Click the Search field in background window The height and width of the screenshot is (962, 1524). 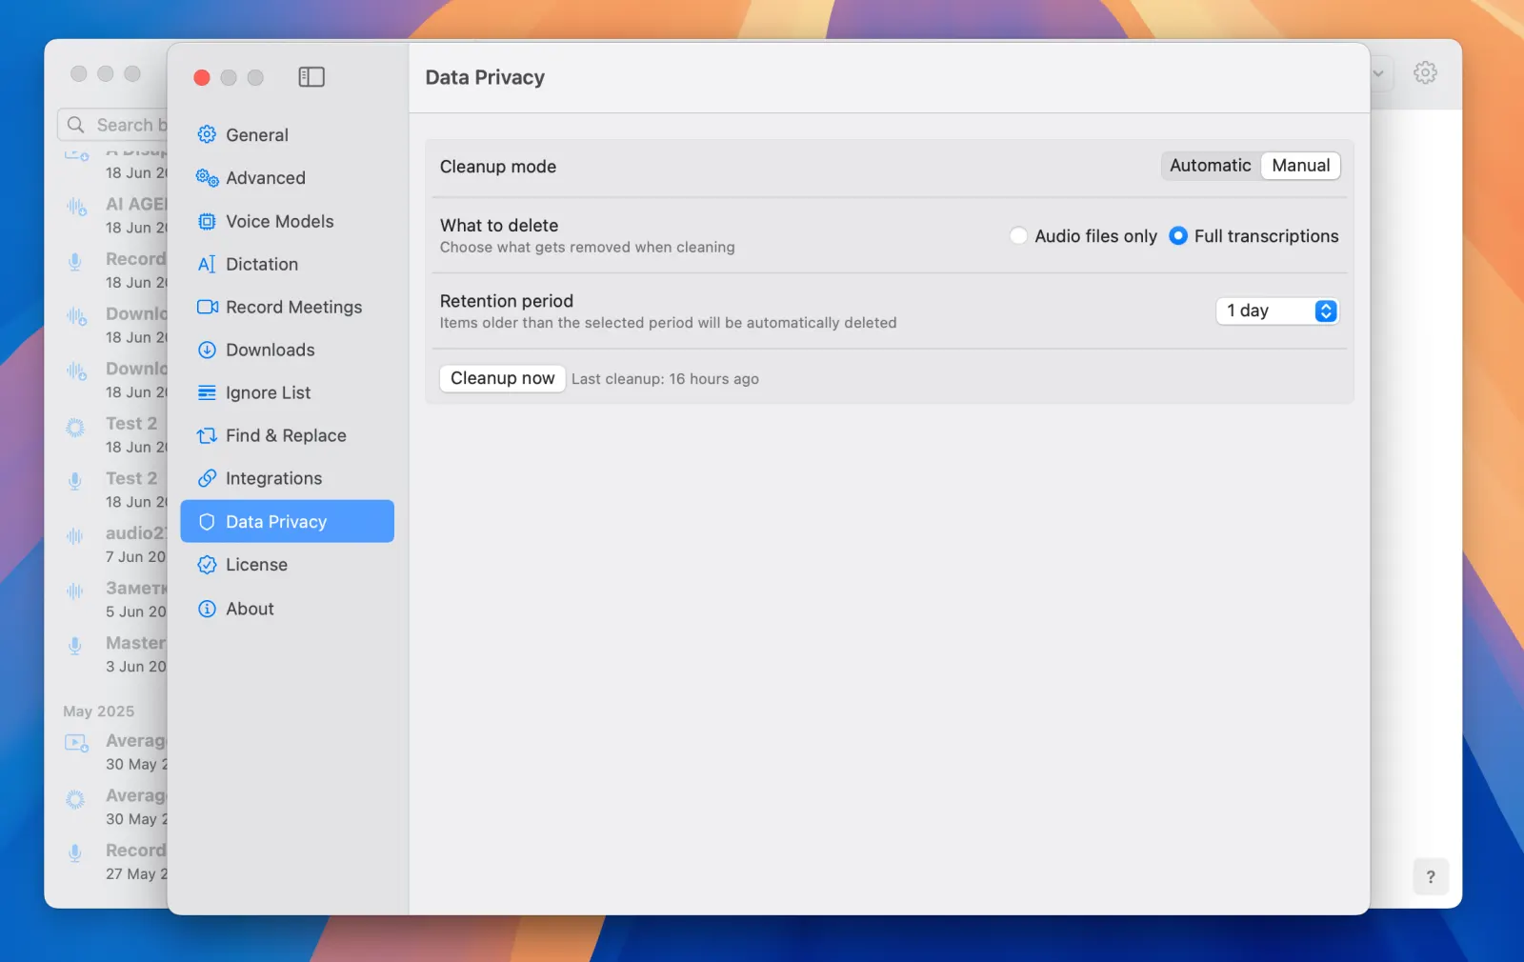112,125
